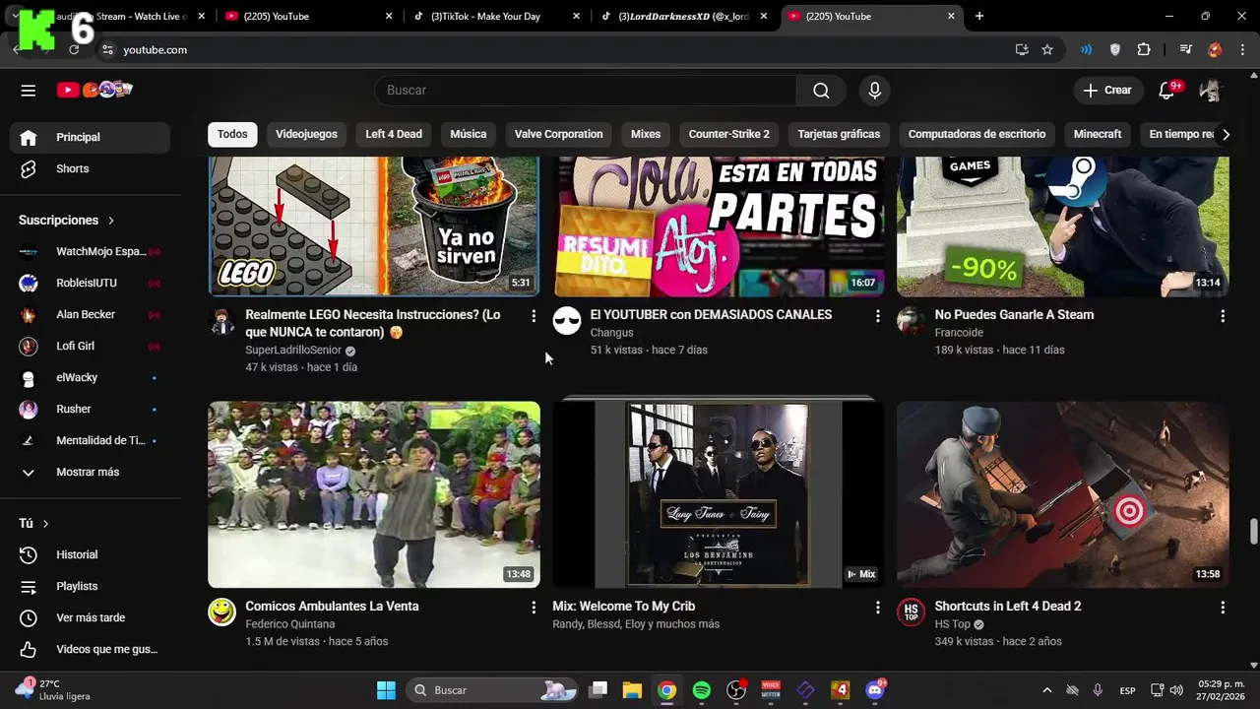Open a new browser tab
This screenshot has width=1260, height=709.
(978, 16)
